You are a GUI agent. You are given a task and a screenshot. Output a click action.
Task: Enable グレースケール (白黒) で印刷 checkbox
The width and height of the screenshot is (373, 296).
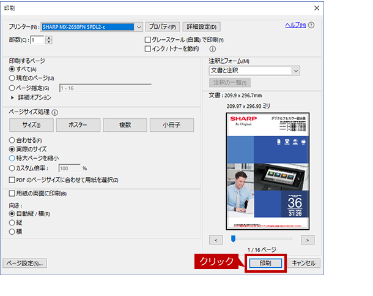tap(148, 40)
